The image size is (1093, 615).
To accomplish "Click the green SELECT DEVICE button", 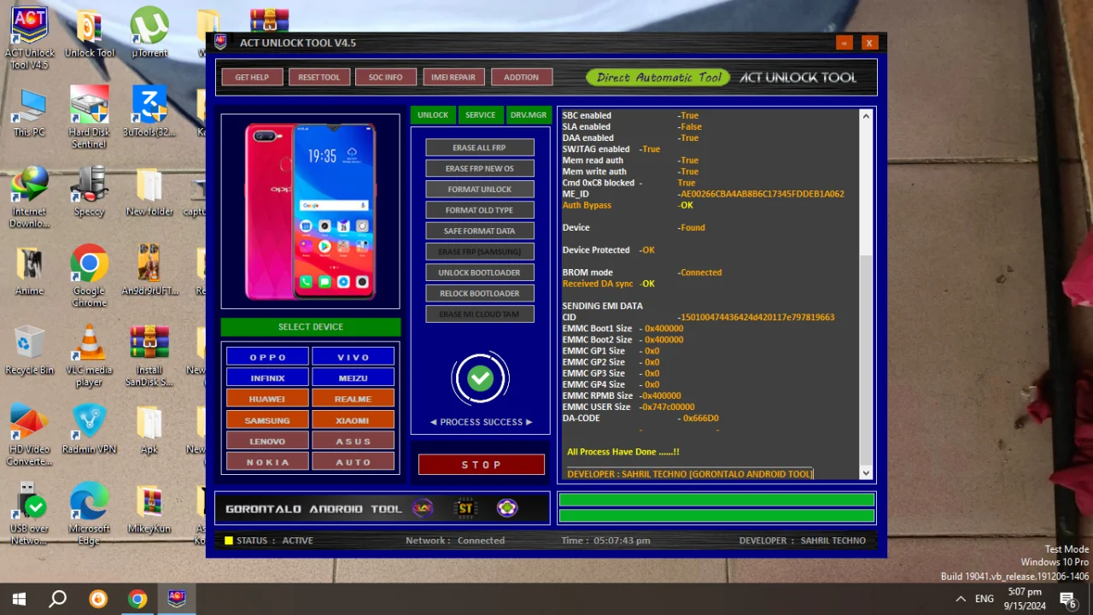I will tap(311, 326).
